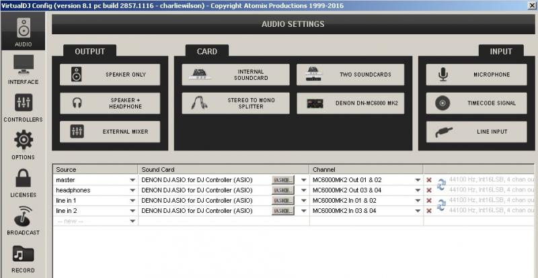Delete the master routing row

pyautogui.click(x=429, y=180)
